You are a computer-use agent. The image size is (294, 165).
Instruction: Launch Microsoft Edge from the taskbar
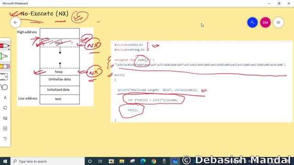(x=143, y=161)
